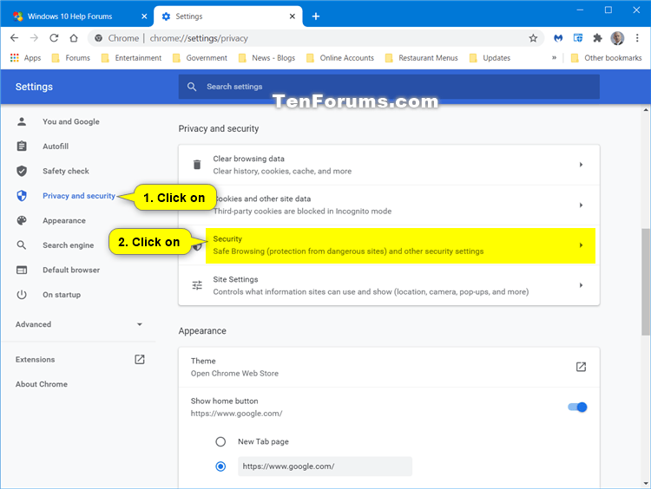Click the site info icon in address bar

[98, 38]
